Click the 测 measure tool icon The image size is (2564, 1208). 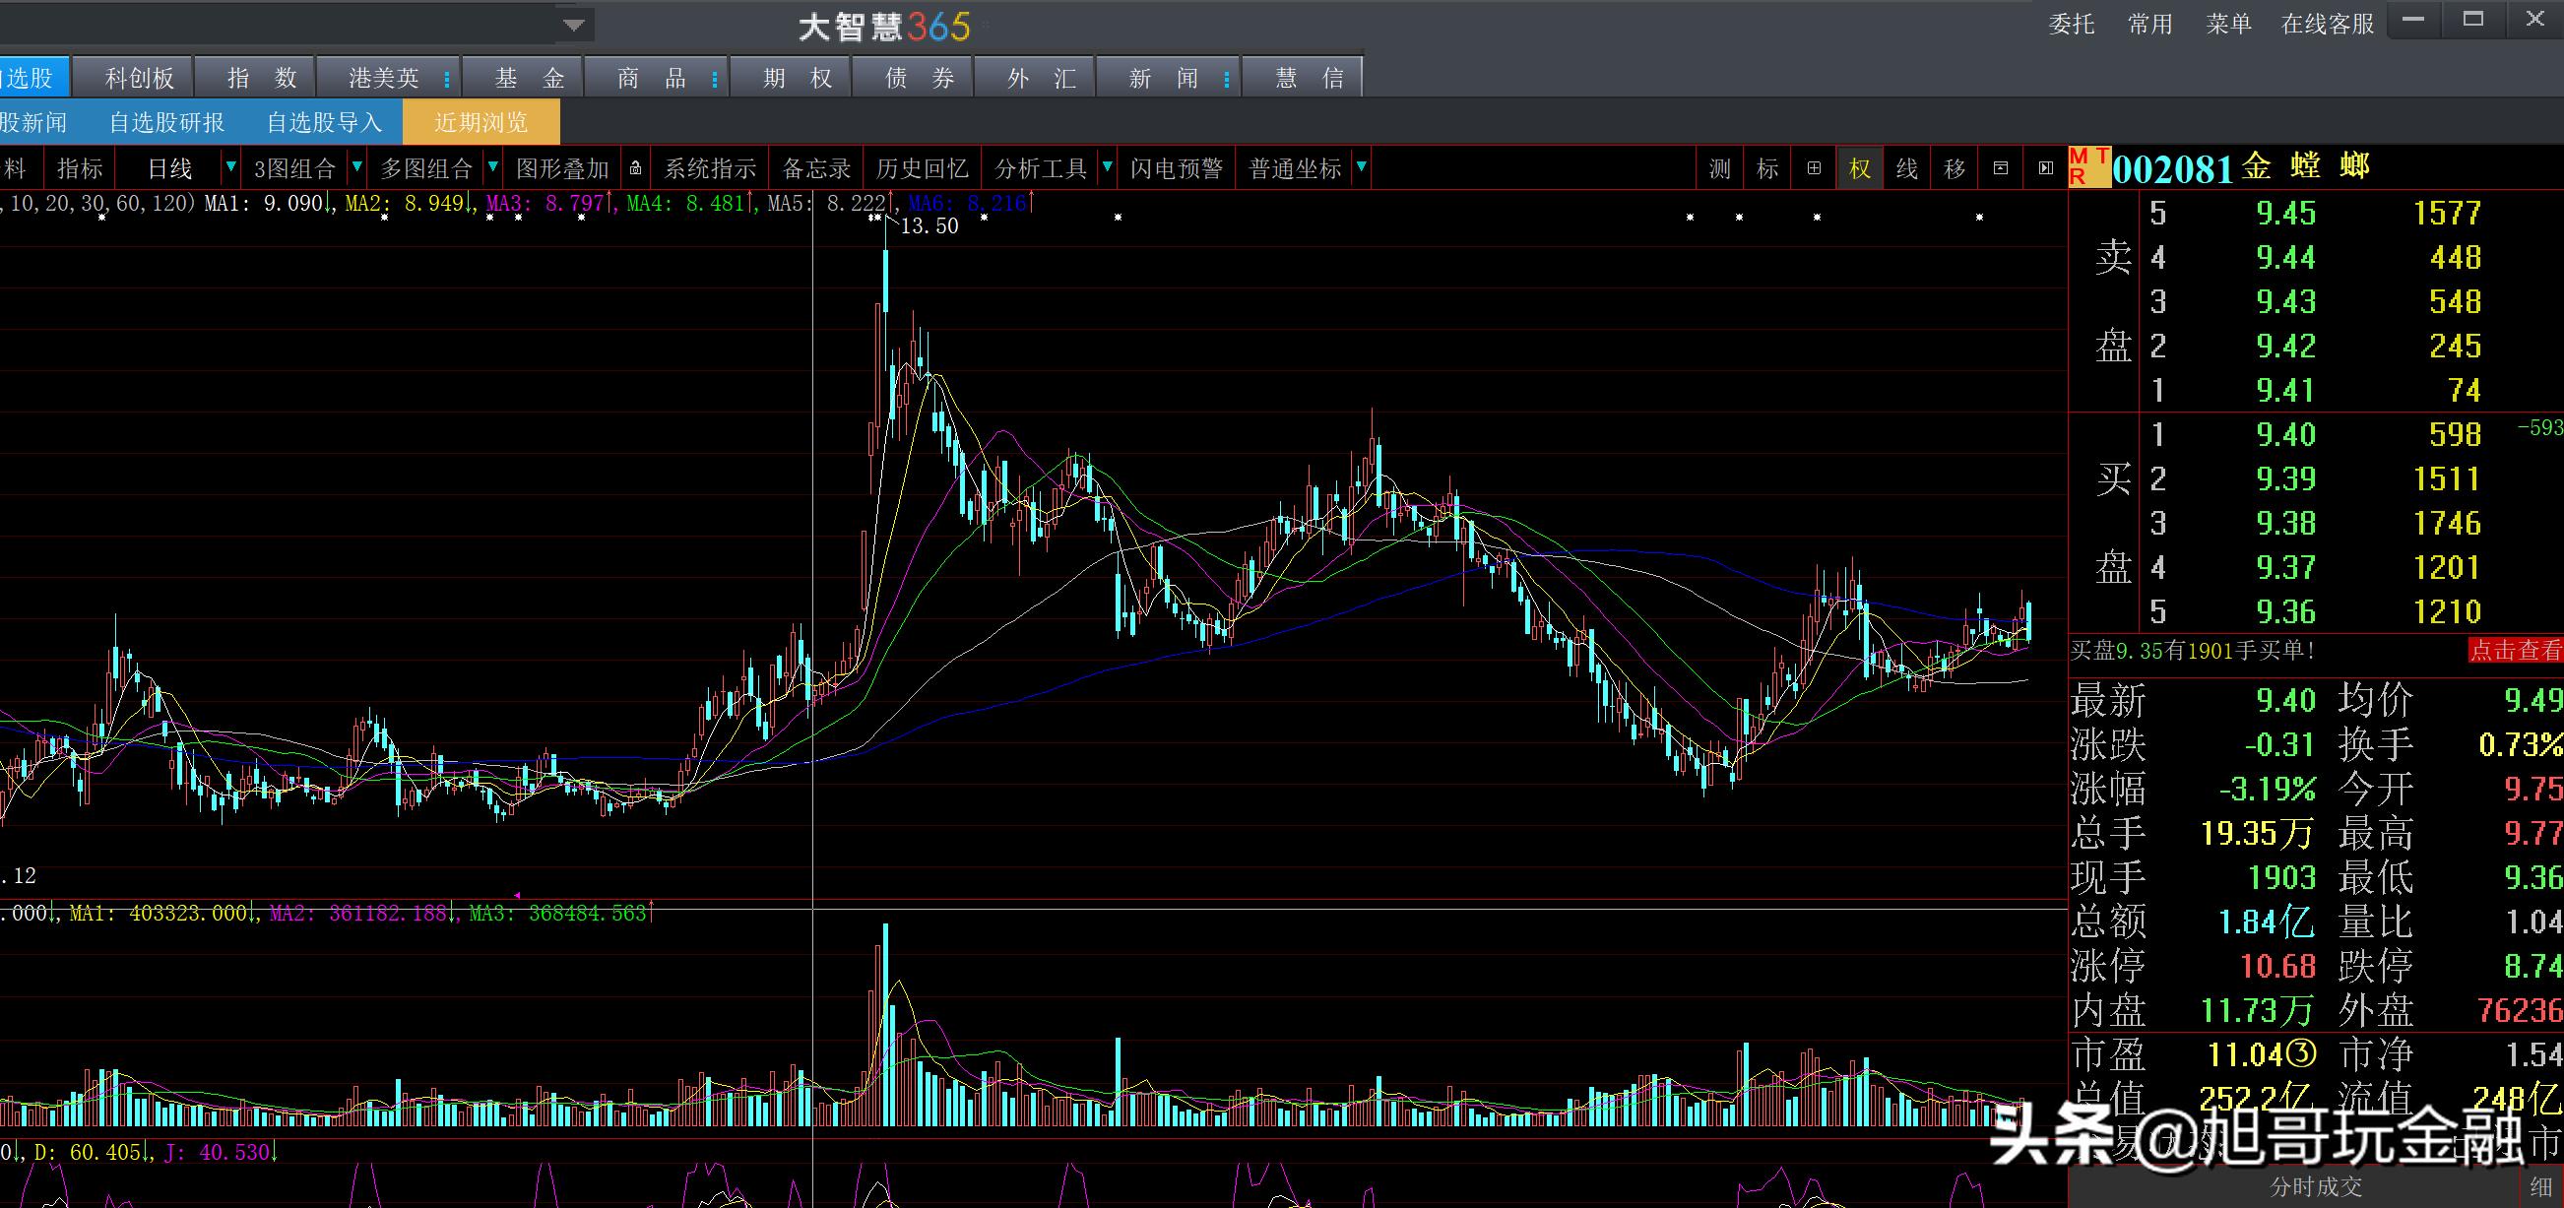coord(1720,169)
